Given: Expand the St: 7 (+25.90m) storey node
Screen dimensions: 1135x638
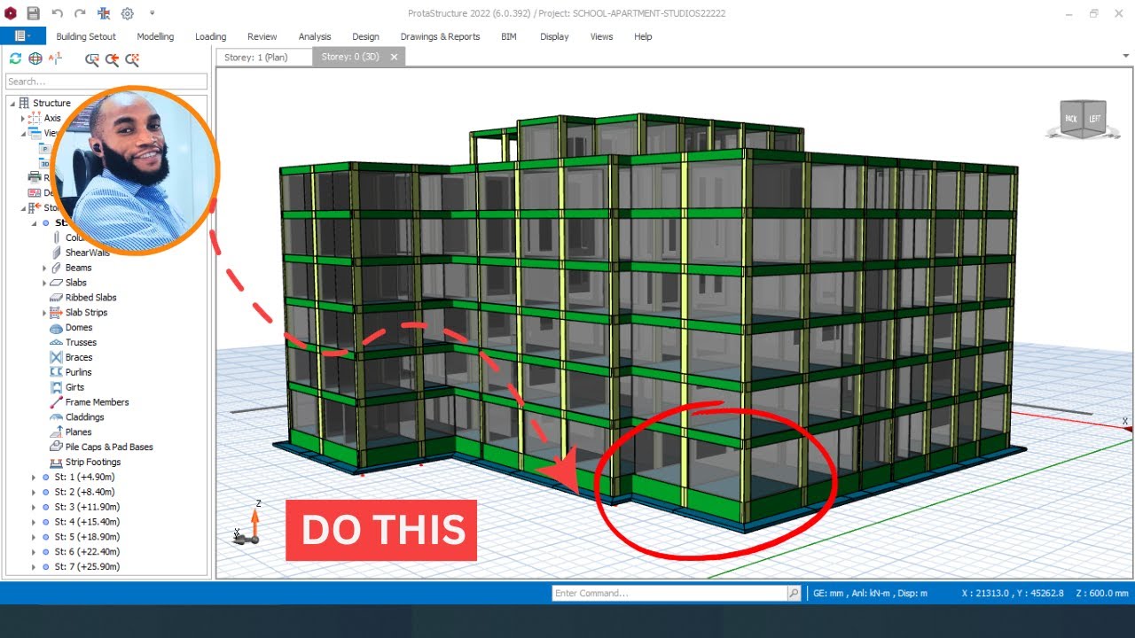Looking at the screenshot, I should [x=34, y=566].
